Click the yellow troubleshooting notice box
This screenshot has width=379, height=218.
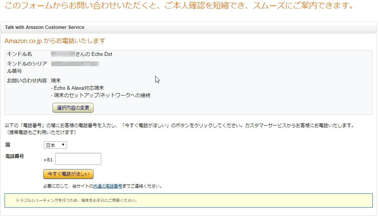pyautogui.click(x=188, y=200)
